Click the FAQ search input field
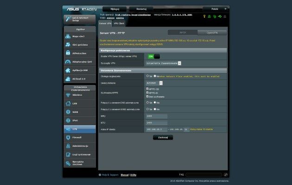This screenshot has width=292, height=185. (x=204, y=175)
